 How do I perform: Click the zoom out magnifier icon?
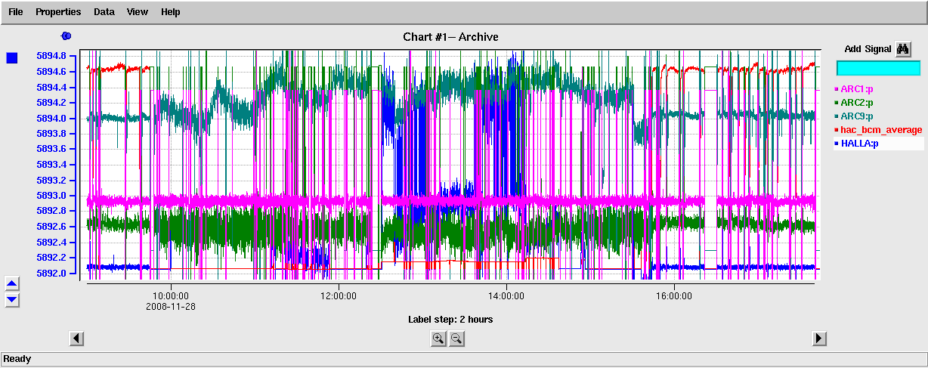click(456, 339)
